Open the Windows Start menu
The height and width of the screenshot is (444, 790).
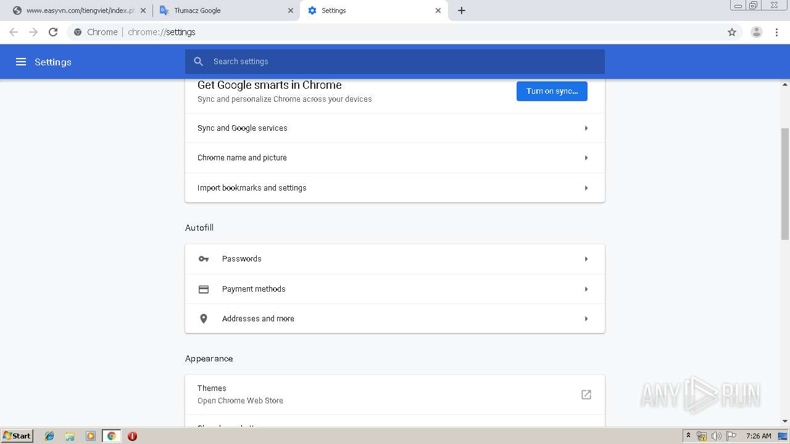(x=17, y=436)
